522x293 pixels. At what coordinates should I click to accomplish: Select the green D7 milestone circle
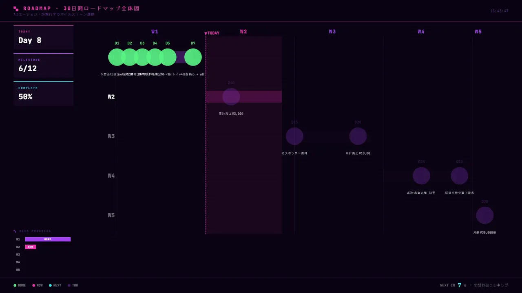(193, 57)
